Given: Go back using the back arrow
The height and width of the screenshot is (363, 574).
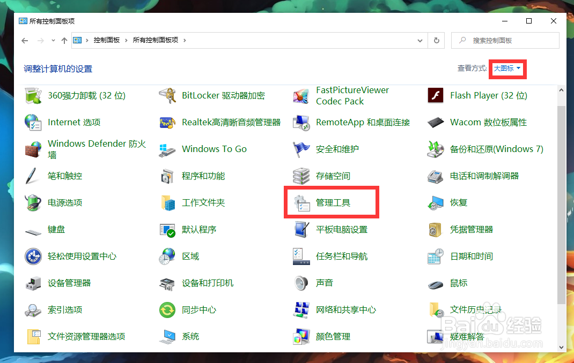Looking at the screenshot, I should (x=25, y=41).
